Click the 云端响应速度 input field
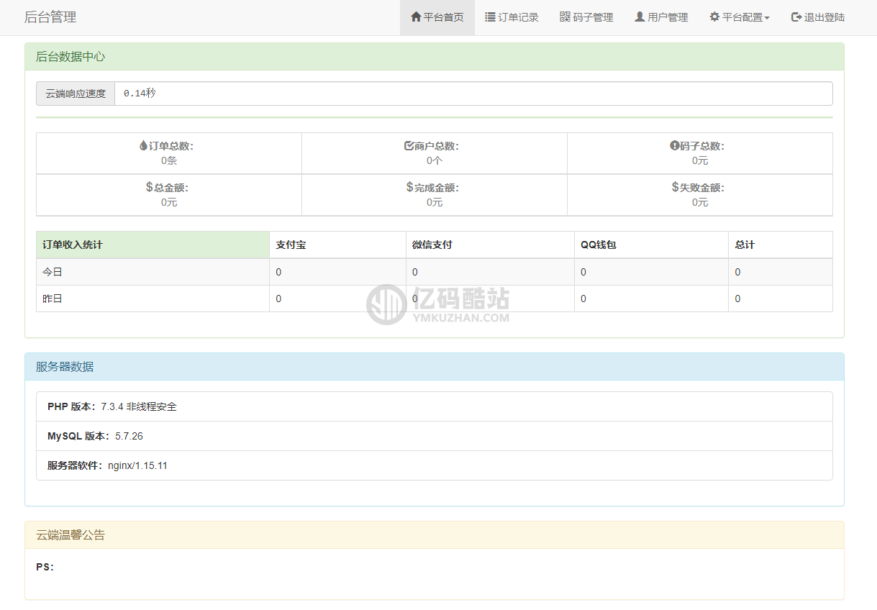The height and width of the screenshot is (610, 877). 473,94
